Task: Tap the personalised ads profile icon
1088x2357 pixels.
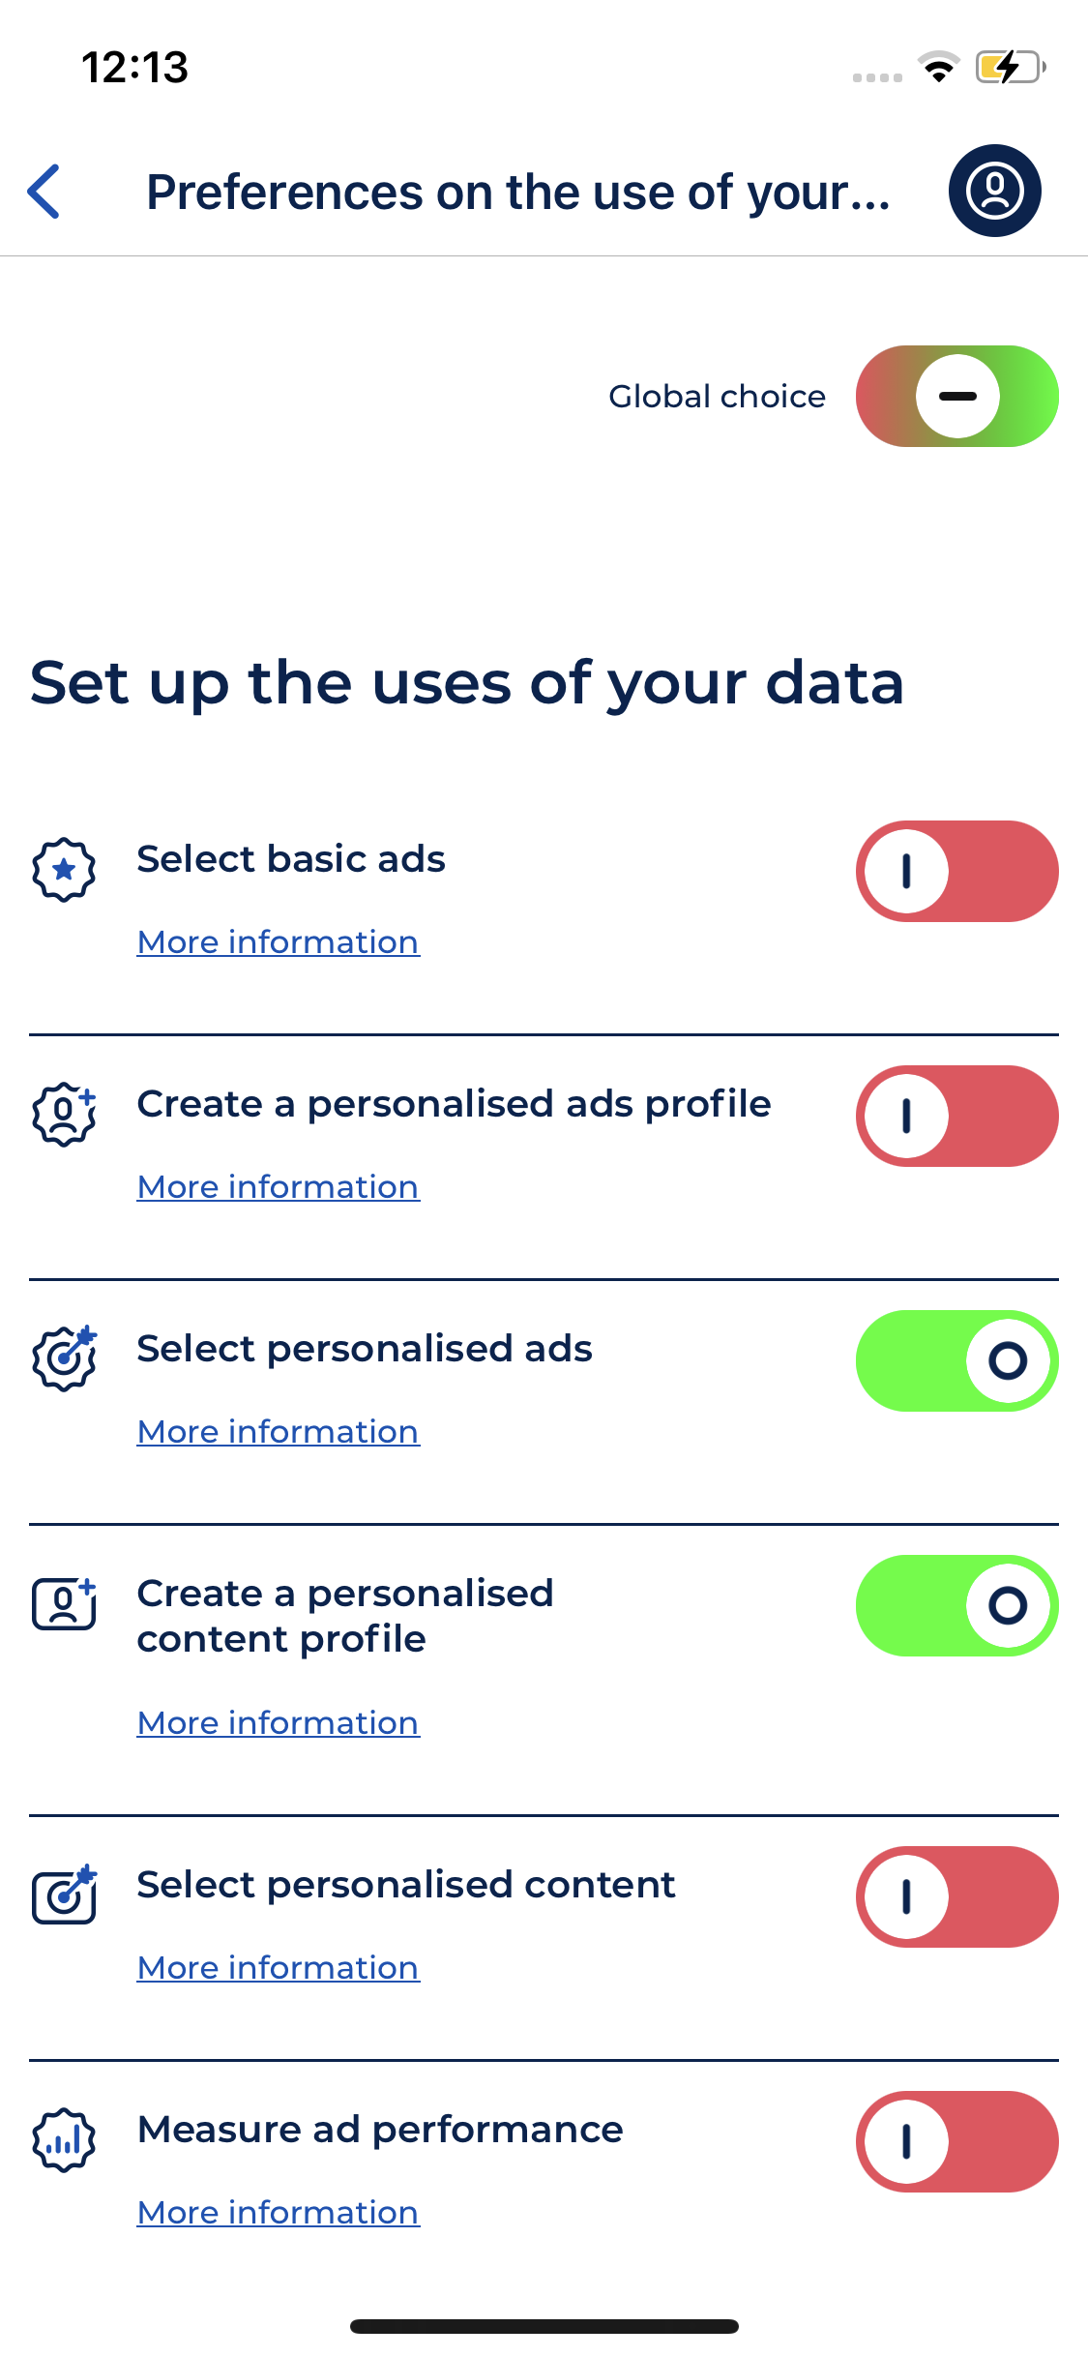Action: point(64,1115)
